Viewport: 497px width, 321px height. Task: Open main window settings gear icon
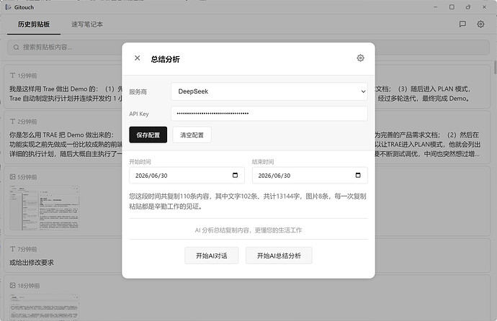click(481, 24)
